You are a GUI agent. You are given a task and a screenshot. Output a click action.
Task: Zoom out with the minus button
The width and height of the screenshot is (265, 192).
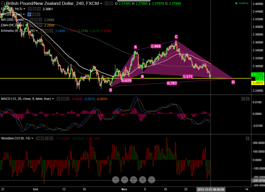pyautogui.click(x=124, y=180)
